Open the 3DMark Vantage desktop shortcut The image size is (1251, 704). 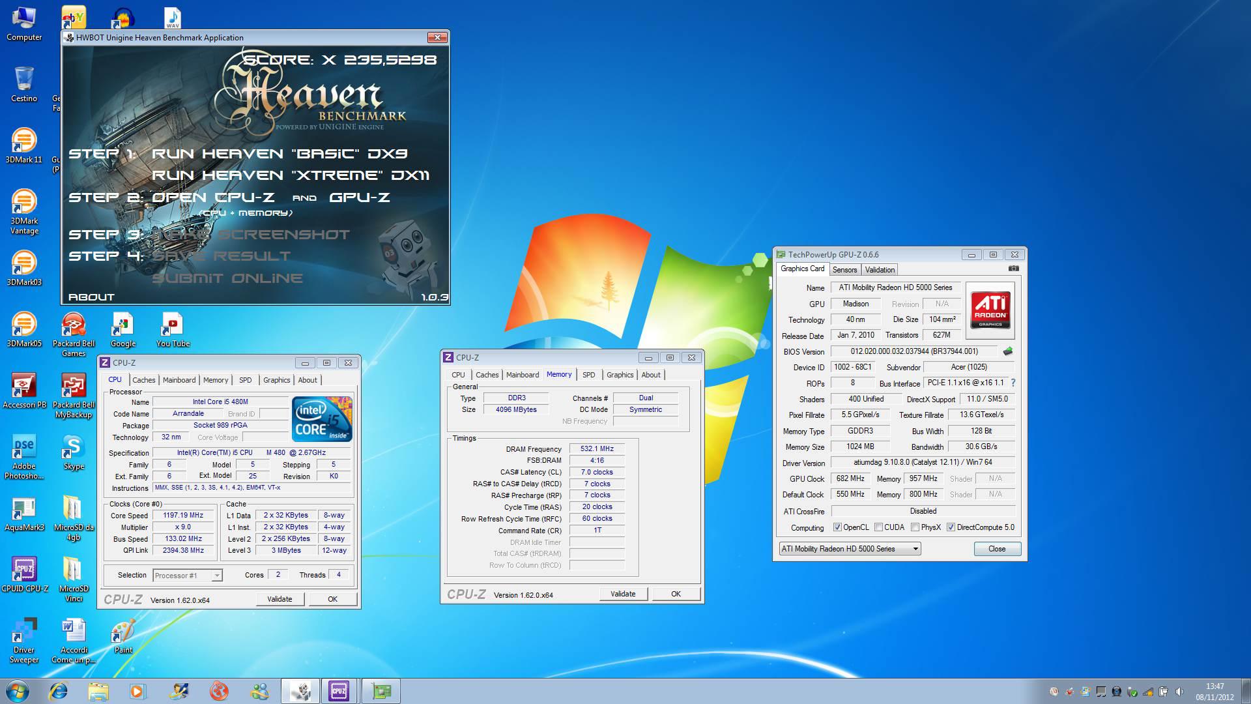pyautogui.click(x=24, y=212)
